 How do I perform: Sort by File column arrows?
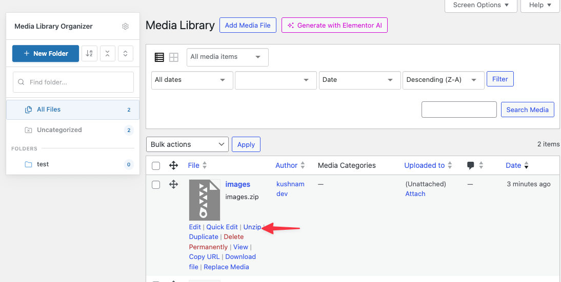205,165
